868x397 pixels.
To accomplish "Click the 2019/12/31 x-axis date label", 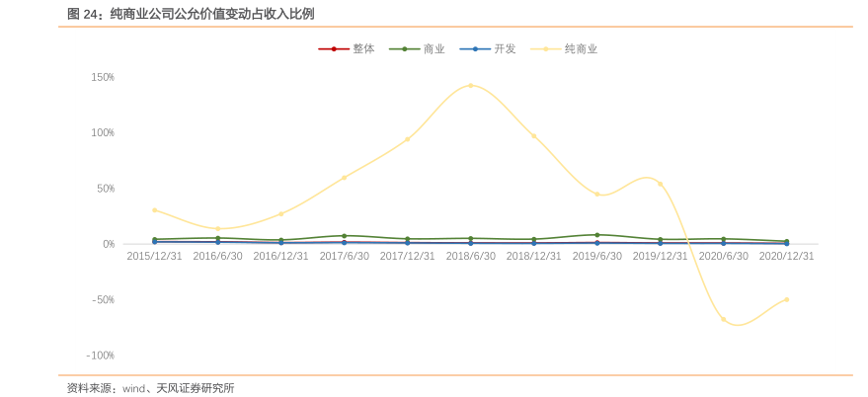I will tap(660, 256).
